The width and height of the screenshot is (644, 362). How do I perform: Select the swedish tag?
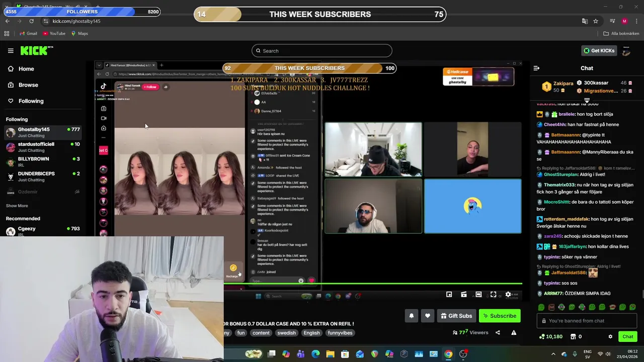click(x=286, y=333)
